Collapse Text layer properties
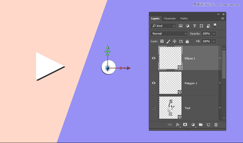243x143 pixels. 220,108
